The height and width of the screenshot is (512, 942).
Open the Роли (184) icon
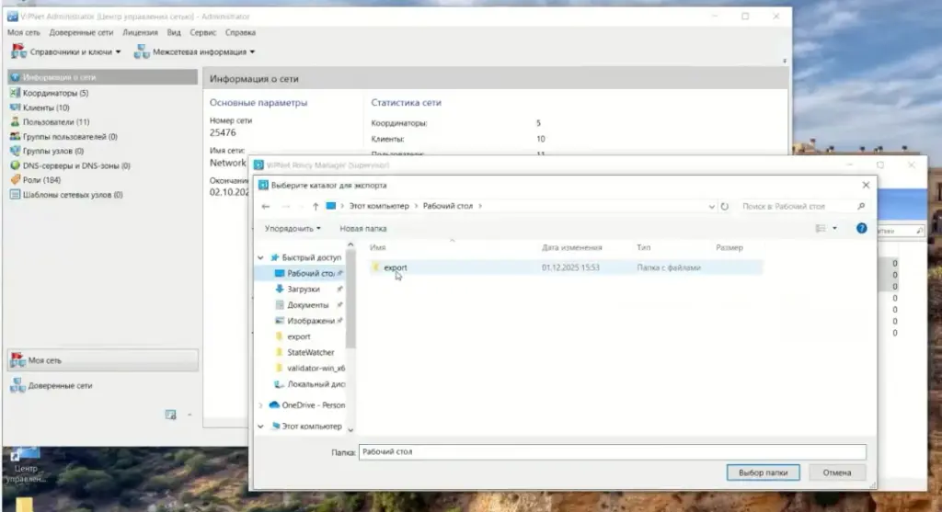[x=15, y=180]
